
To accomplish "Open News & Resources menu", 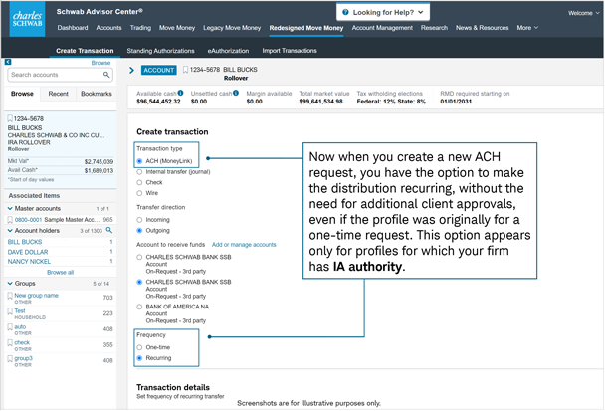I will [x=483, y=28].
